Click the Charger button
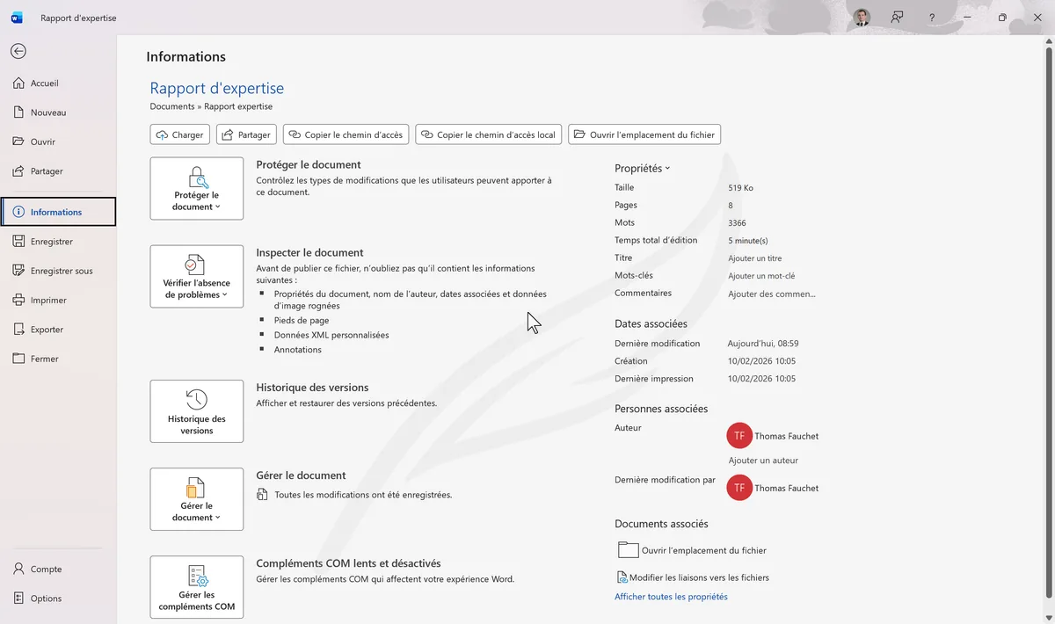The height and width of the screenshot is (624, 1055). (x=180, y=134)
